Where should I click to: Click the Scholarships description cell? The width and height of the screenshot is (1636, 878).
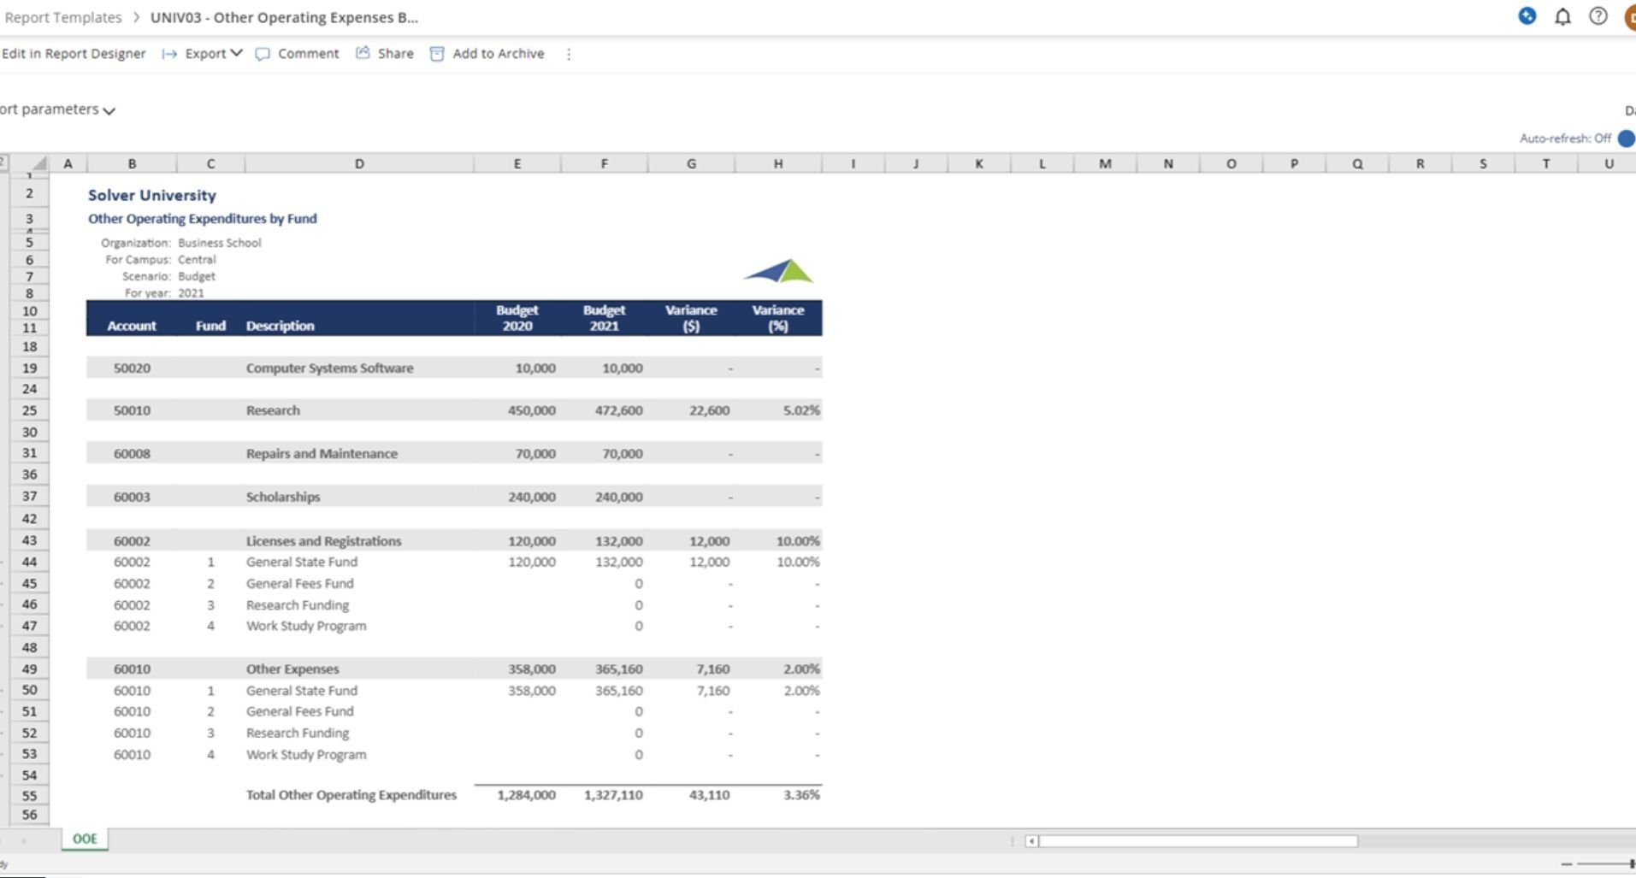point(283,497)
